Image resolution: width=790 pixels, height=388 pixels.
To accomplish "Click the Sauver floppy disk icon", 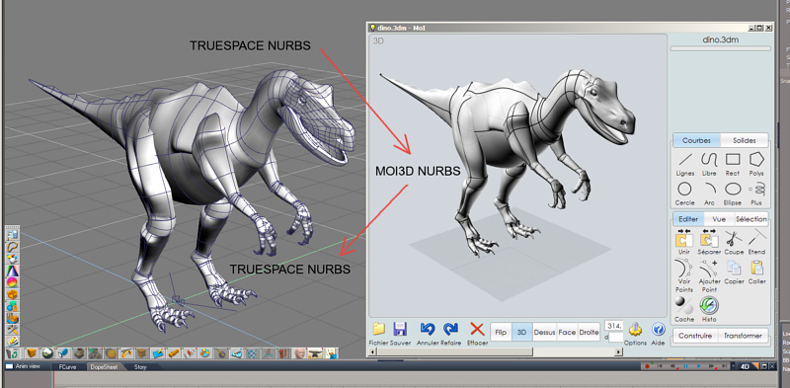I will [x=400, y=330].
